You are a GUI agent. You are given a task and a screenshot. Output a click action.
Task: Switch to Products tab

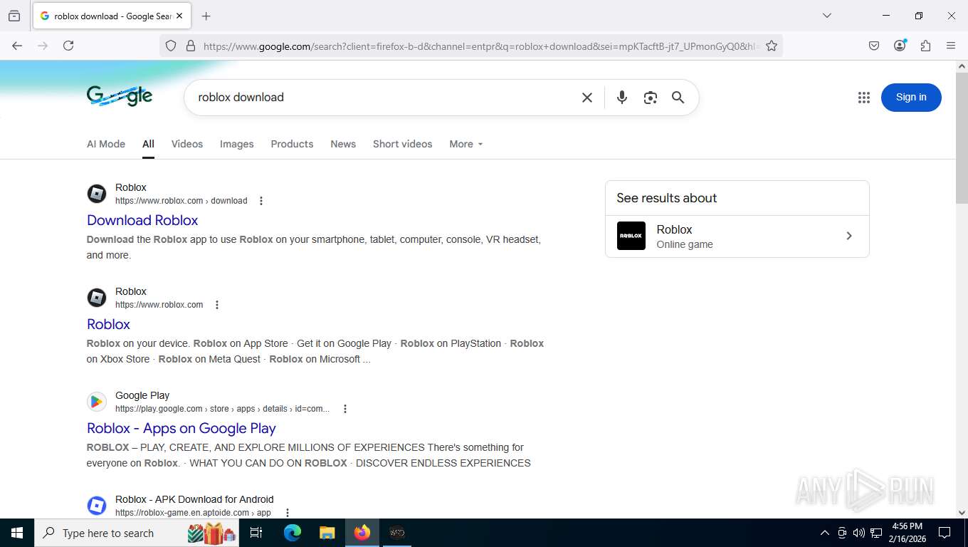coord(292,144)
